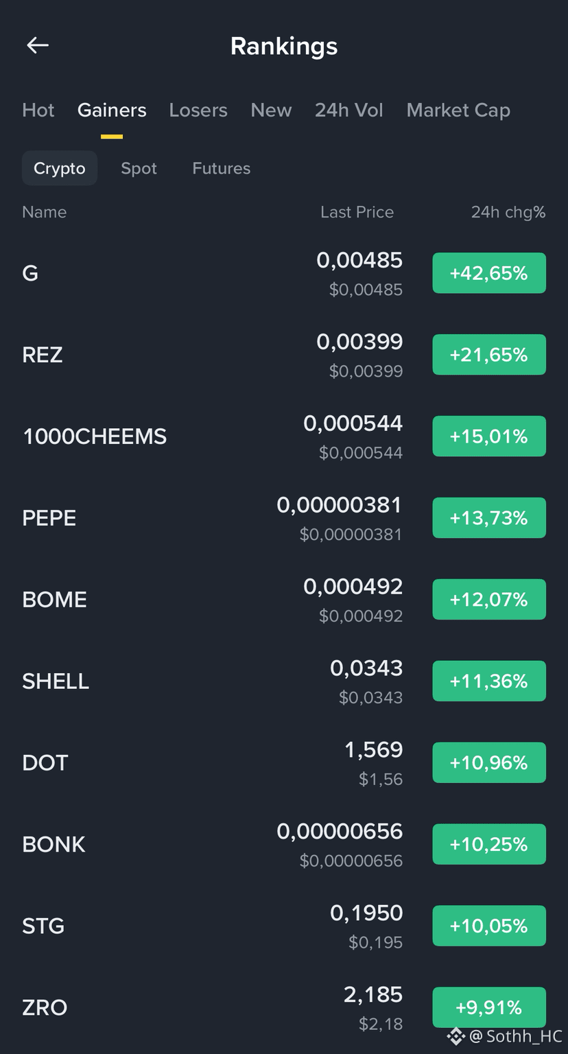Show the Market Cap rankings tab
Image resolution: width=568 pixels, height=1054 pixels.
458,110
